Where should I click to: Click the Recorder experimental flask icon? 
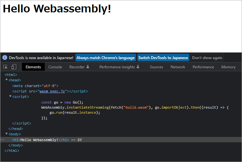pos(88,67)
